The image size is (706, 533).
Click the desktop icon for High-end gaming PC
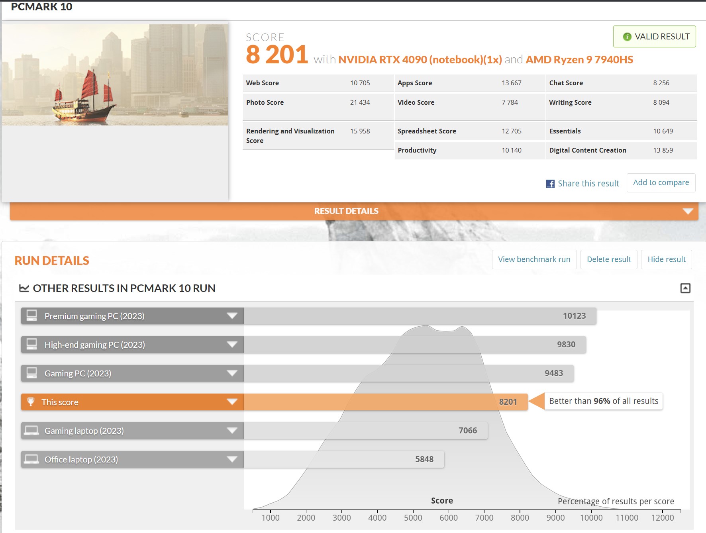31,345
